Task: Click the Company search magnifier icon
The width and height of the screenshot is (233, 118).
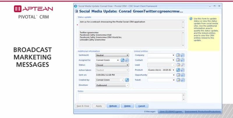Action: (x=183, y=55)
